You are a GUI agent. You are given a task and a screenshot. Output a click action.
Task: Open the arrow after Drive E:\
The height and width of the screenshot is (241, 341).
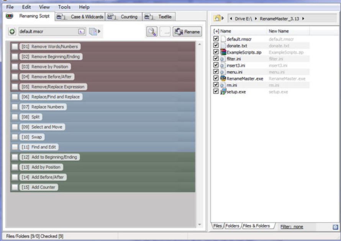256,19
